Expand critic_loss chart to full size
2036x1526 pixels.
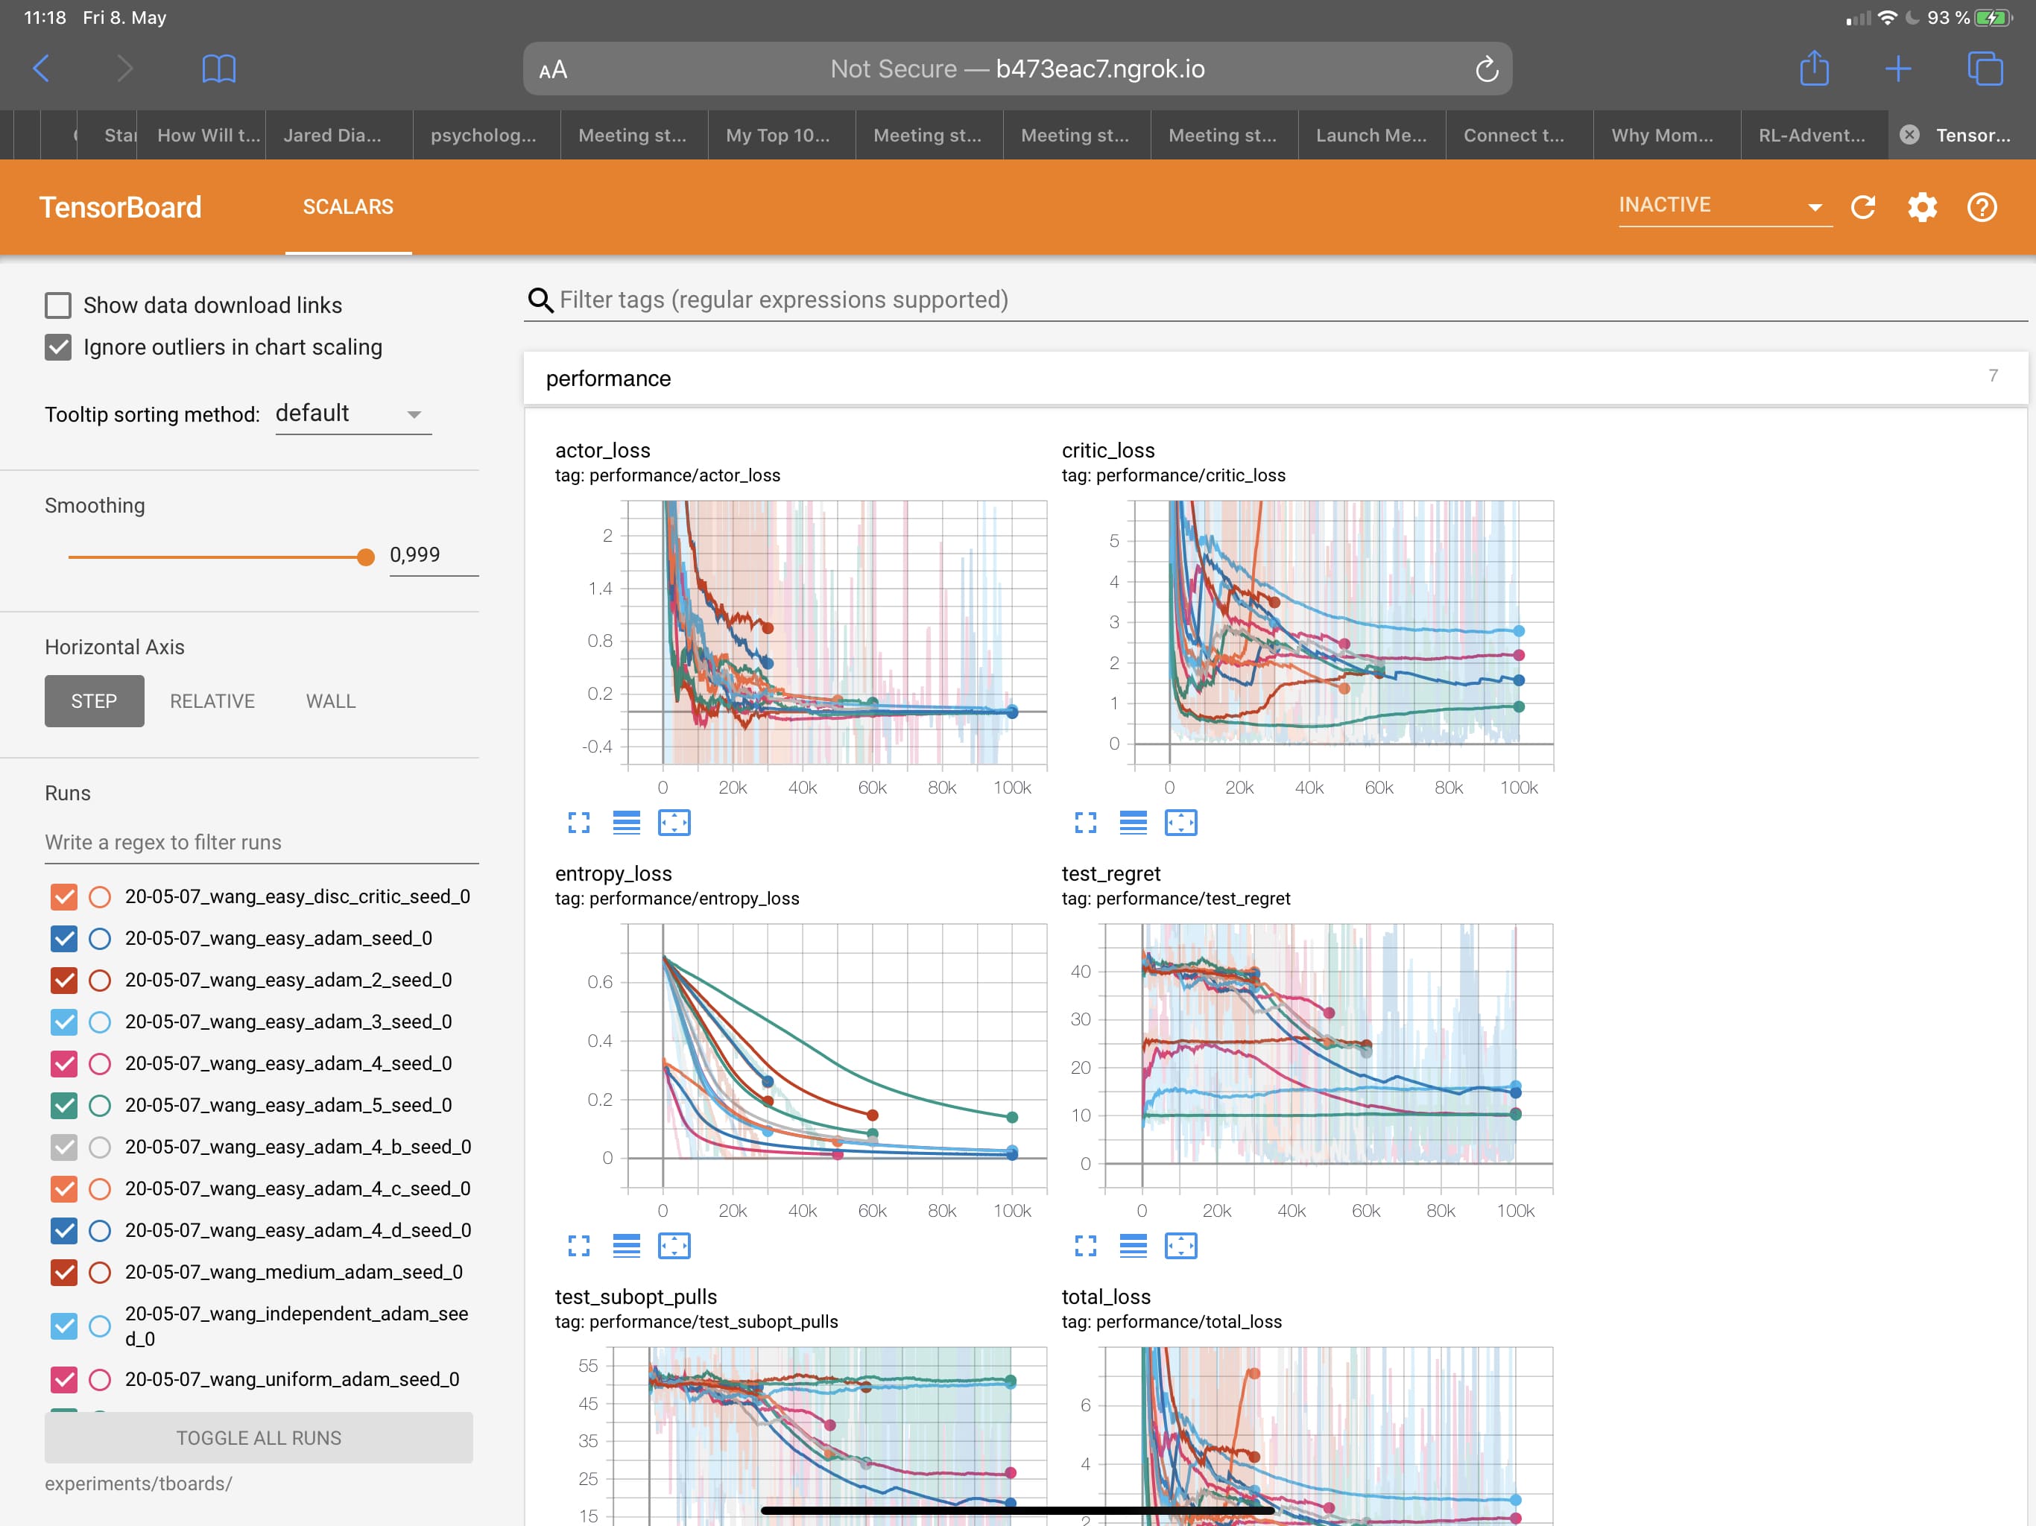pos(1086,823)
